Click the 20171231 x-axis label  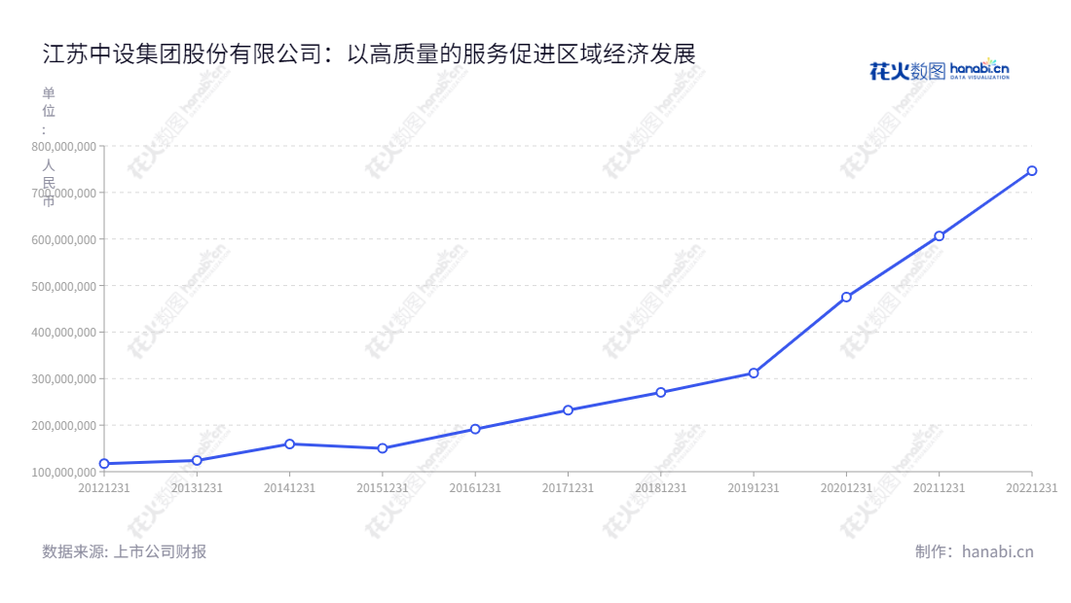tap(569, 487)
